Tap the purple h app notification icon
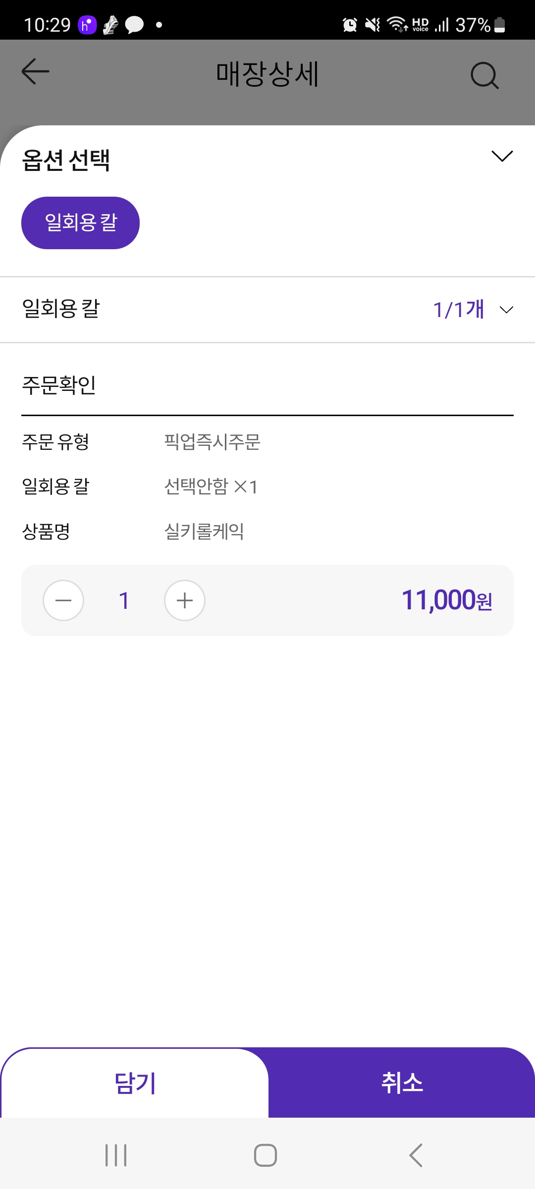 pos(87,25)
